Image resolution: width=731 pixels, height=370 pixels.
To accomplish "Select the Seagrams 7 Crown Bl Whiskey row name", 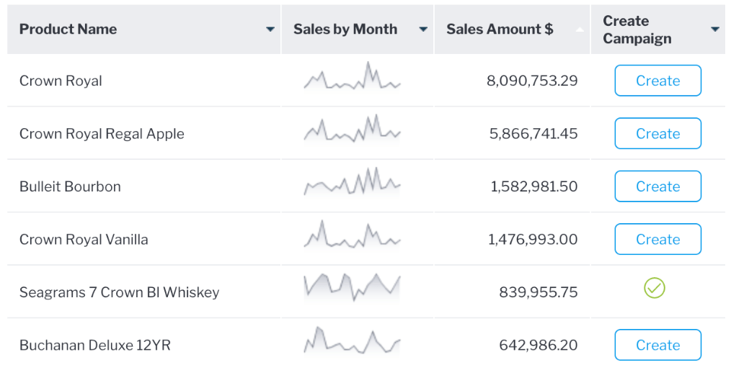I will [119, 292].
